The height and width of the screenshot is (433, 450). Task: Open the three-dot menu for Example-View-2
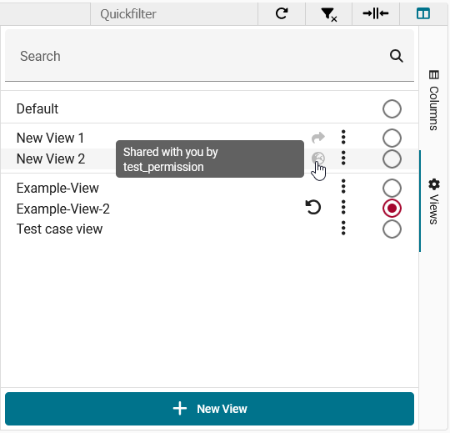coord(343,207)
